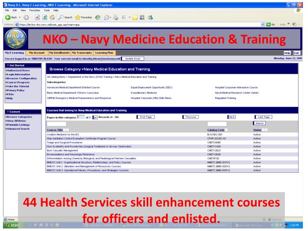Screen dimensions: 308x231
Task: Click the Forward arrow icon
Action: point(26,18)
